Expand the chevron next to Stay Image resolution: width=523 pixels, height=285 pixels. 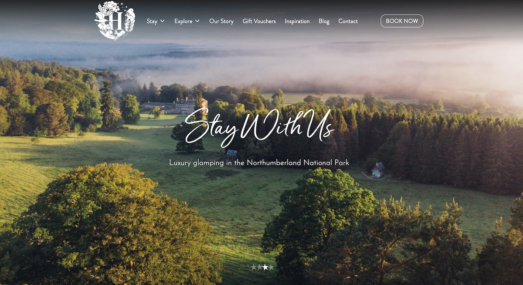point(162,21)
